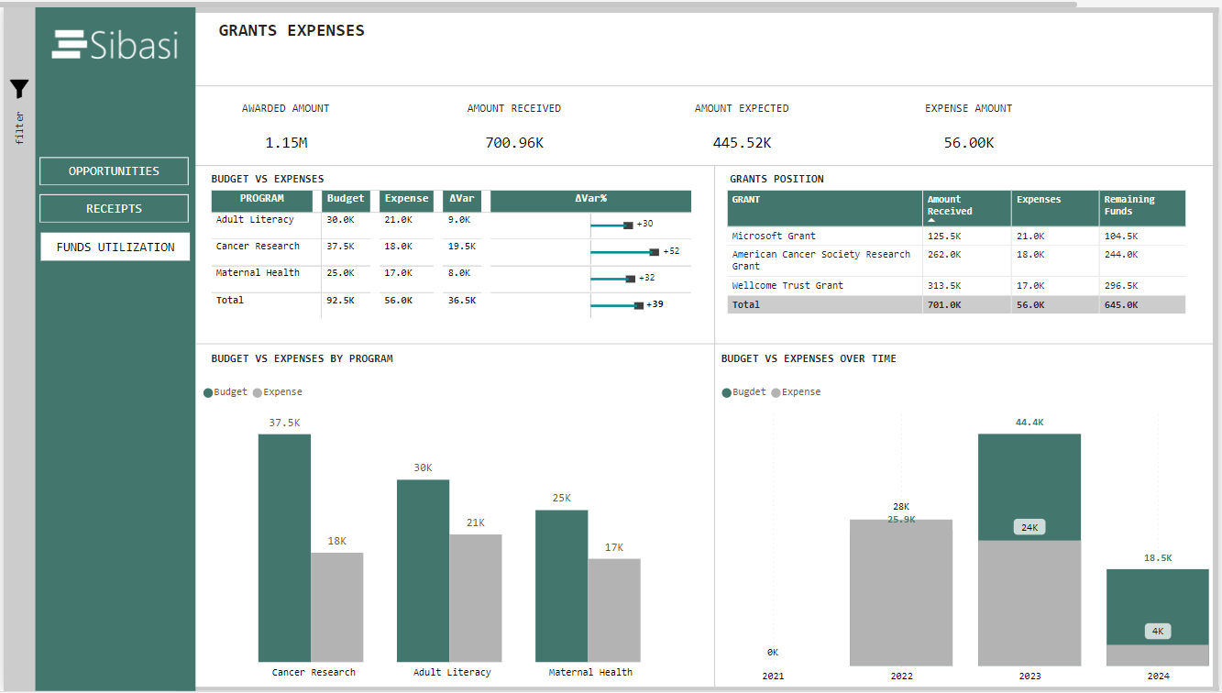
Task: Click the ΔVar column header
Action: coord(461,201)
